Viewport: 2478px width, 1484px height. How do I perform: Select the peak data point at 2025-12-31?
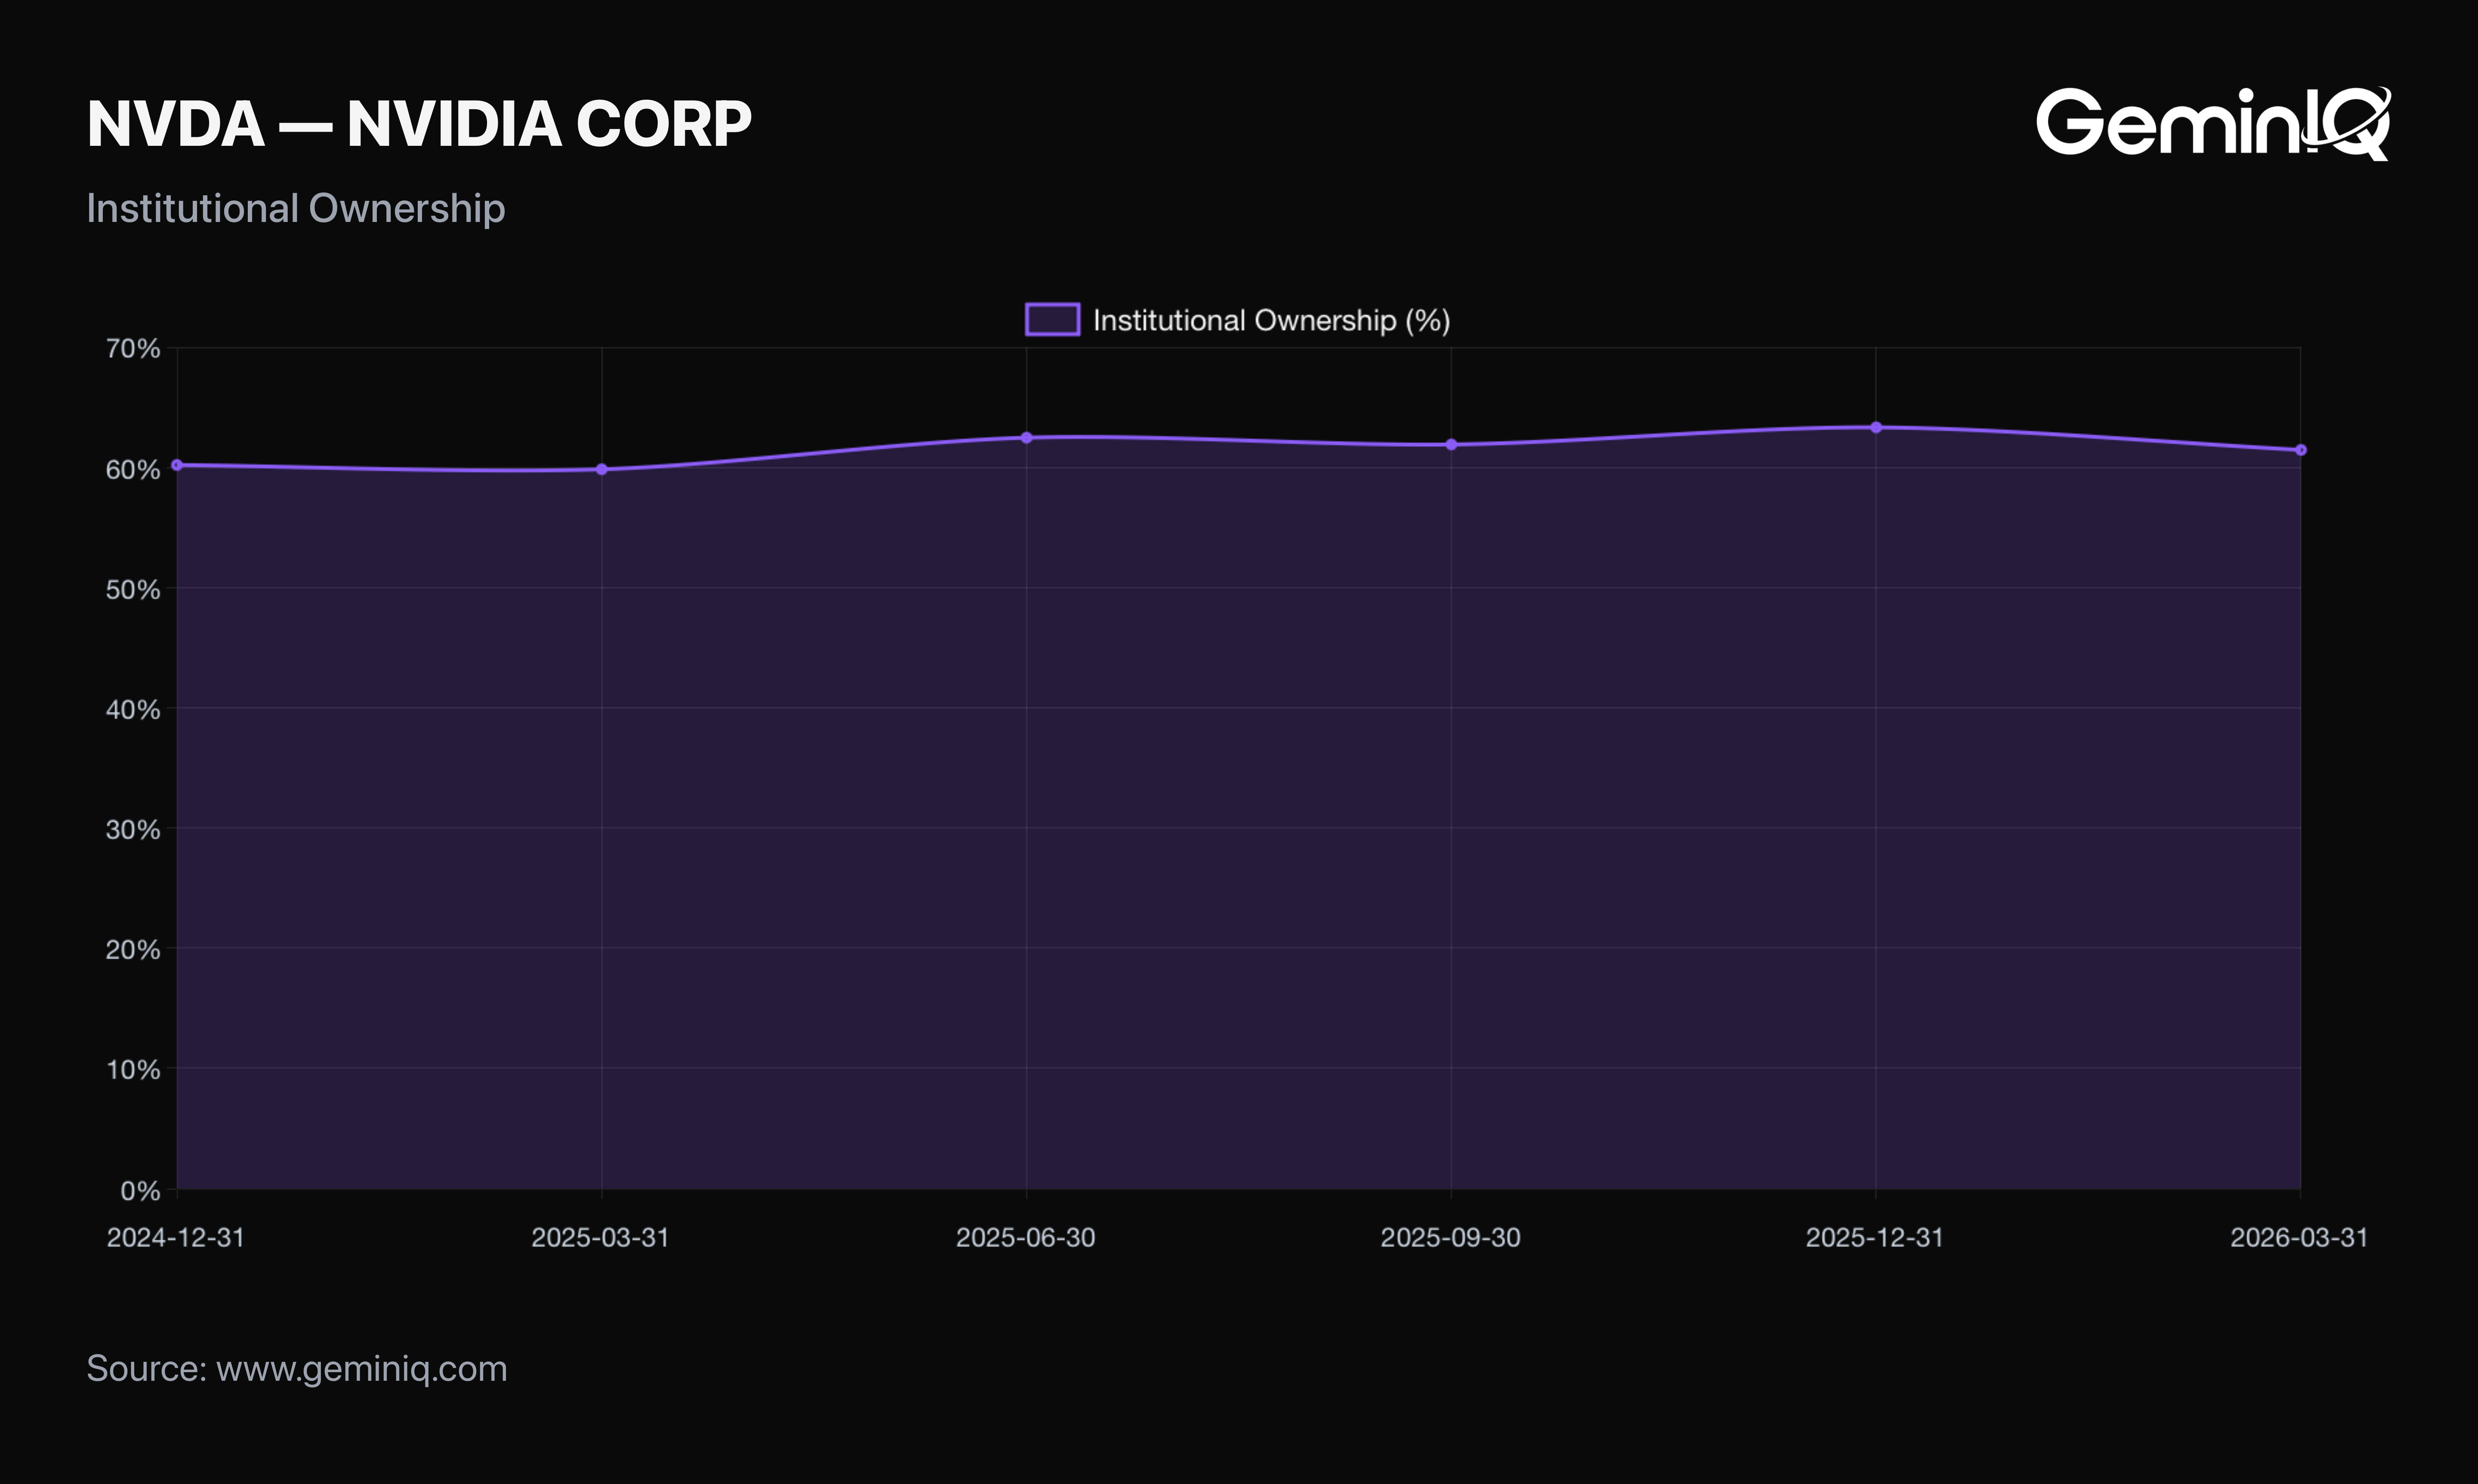pyautogui.click(x=1876, y=428)
